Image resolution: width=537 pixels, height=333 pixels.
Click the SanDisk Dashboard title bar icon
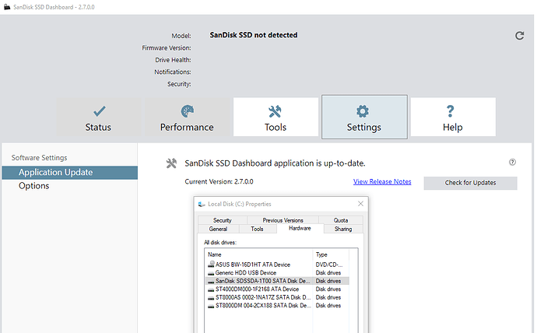tap(7, 7)
